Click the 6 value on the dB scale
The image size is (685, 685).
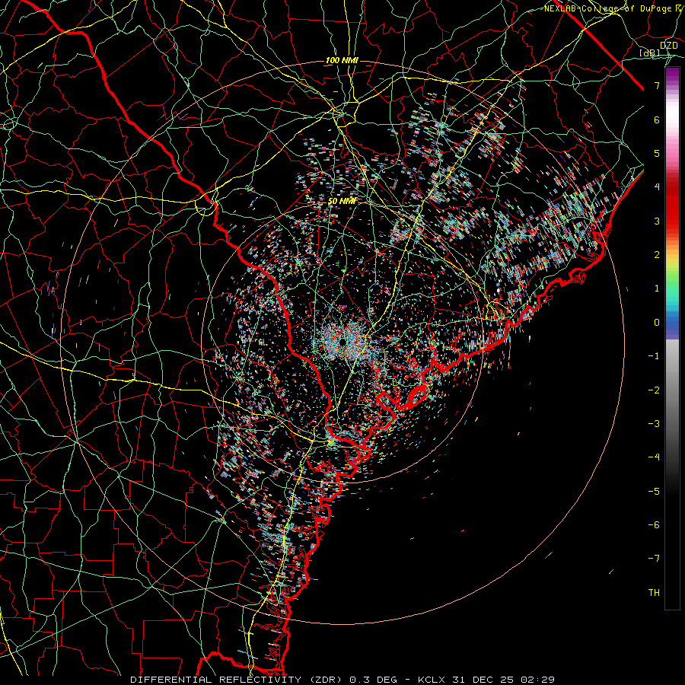pyautogui.click(x=657, y=119)
